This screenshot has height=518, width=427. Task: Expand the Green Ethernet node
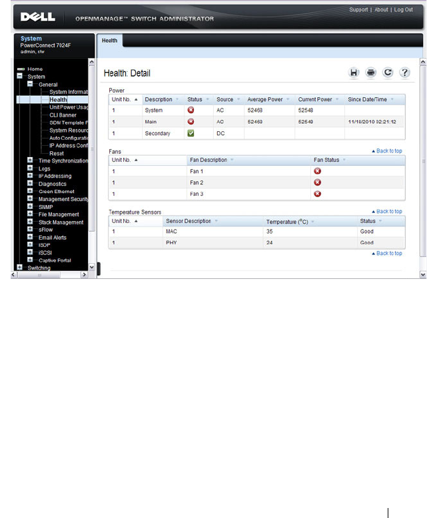pos(30,191)
